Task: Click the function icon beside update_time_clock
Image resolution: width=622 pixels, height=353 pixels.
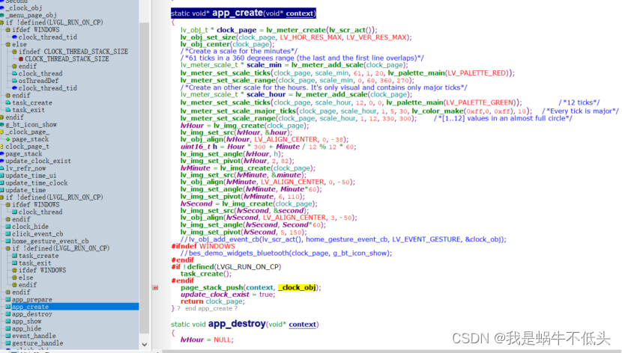Action: point(2,182)
